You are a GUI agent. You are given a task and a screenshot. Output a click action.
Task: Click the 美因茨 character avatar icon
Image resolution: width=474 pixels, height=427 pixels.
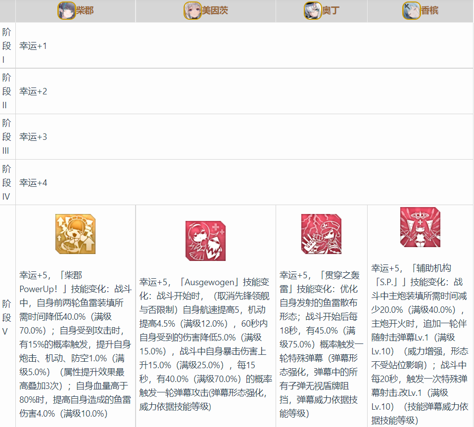192,10
